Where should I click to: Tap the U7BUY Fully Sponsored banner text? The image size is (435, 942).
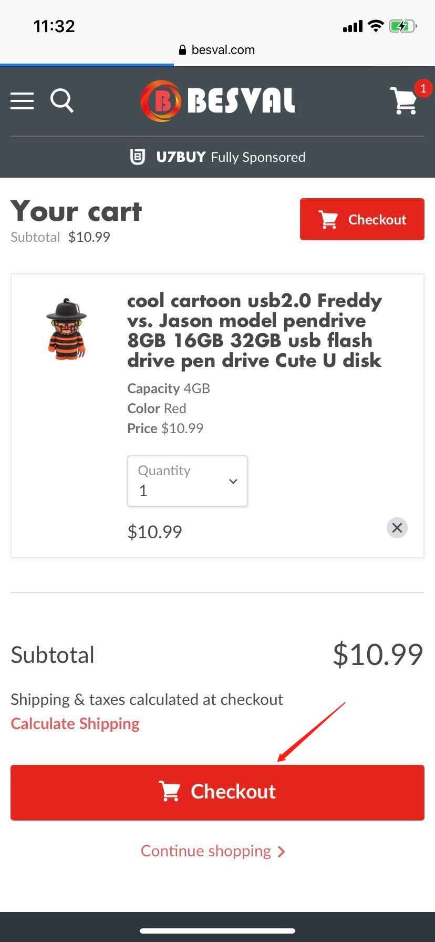pyautogui.click(x=231, y=157)
